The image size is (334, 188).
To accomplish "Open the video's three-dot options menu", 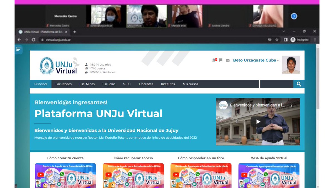I will pyautogui.click(x=292, y=105).
